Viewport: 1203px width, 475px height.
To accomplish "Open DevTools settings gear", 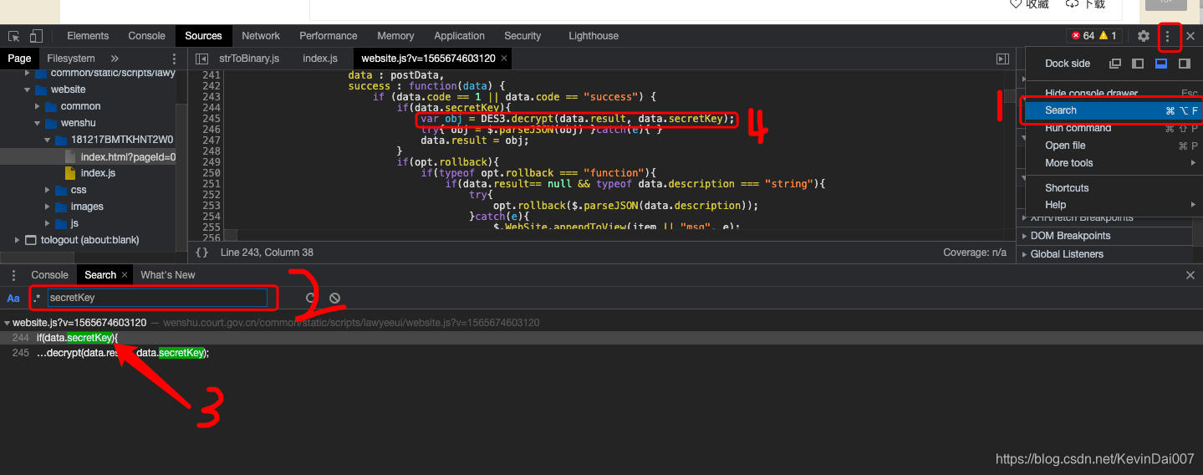I will 1144,36.
